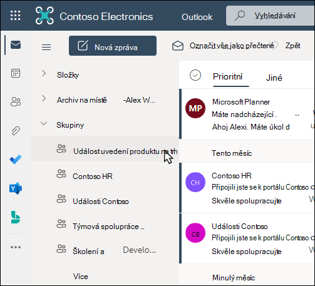Toggle the hamburger navigation pane icon

46,47
